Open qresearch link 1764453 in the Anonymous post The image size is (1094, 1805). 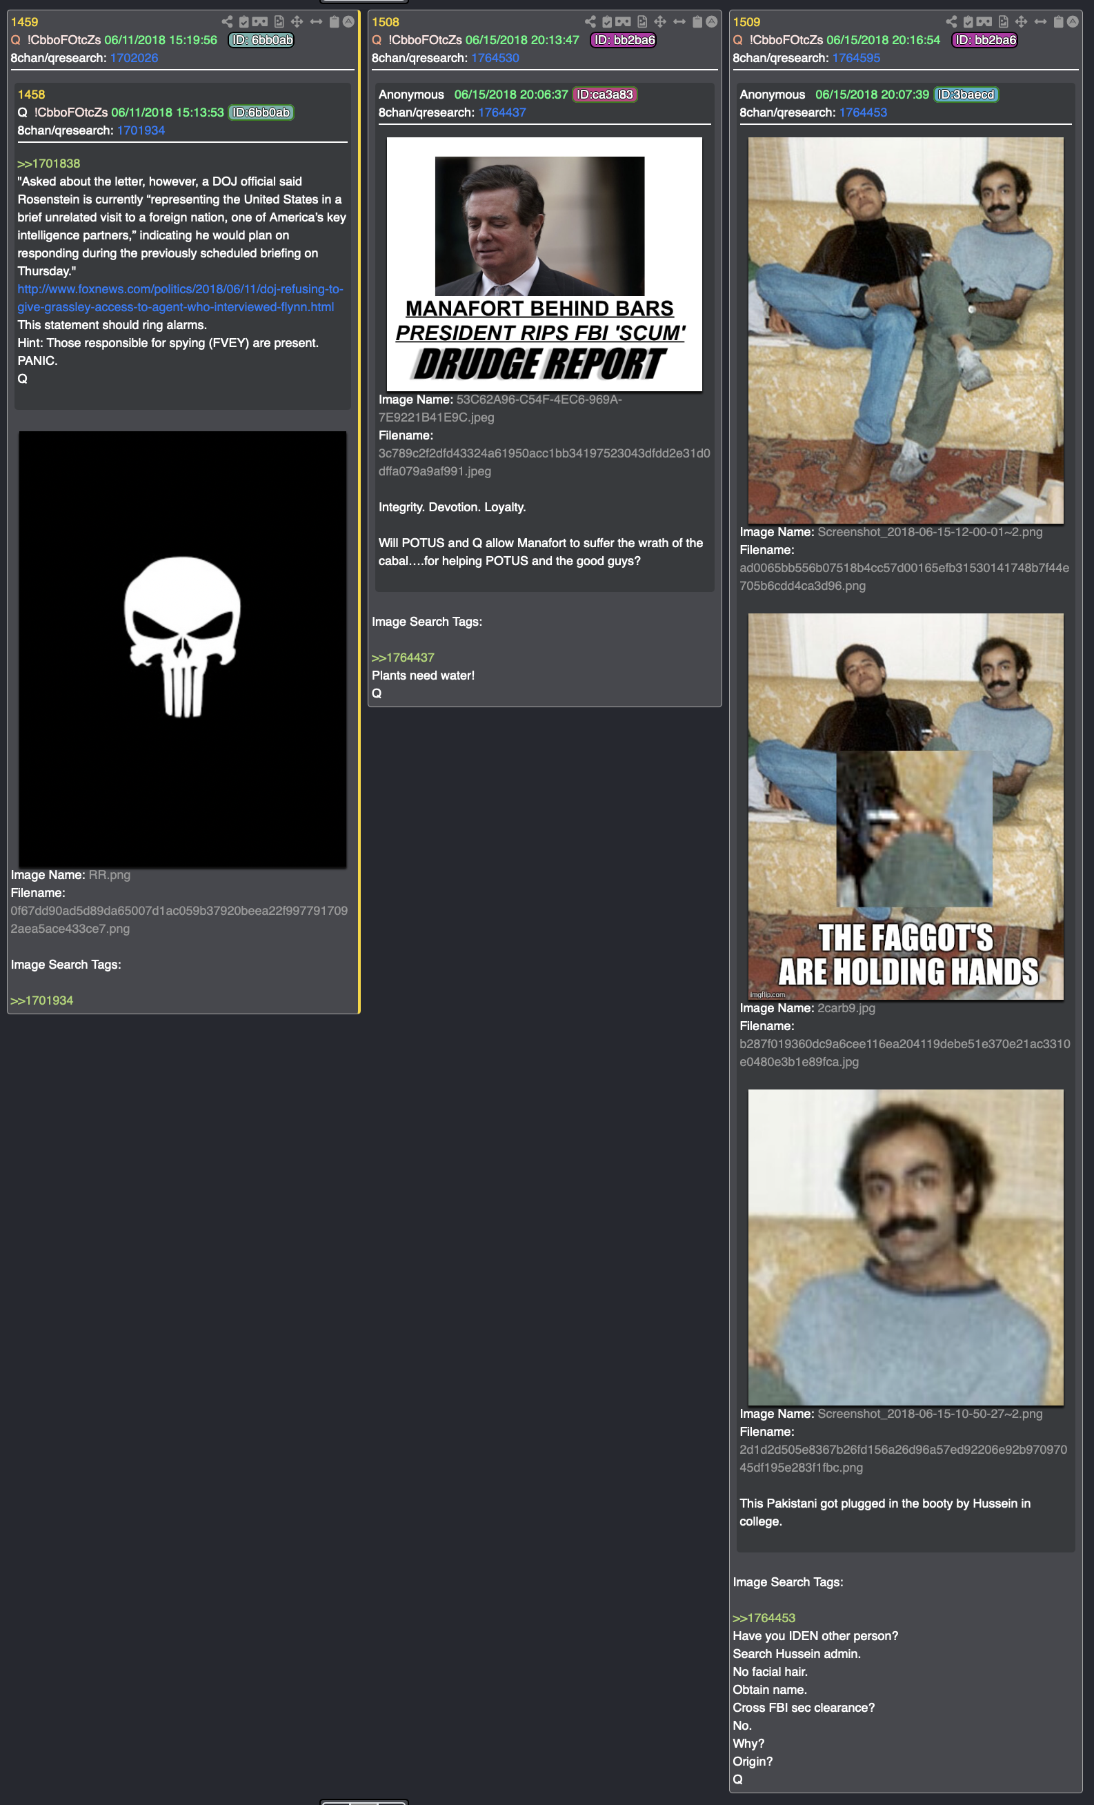863,113
